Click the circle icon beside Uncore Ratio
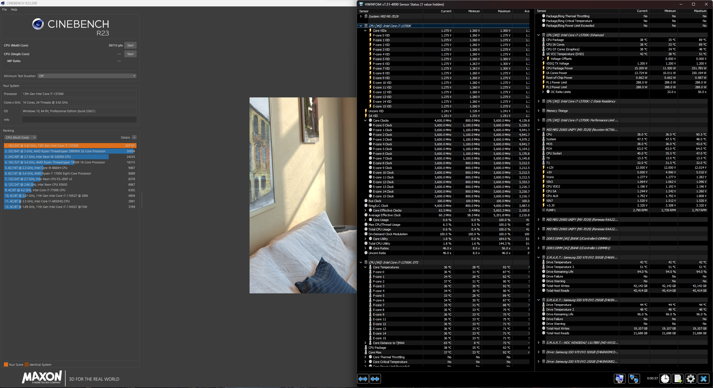Image resolution: width=713 pixels, height=388 pixels. coord(366,253)
